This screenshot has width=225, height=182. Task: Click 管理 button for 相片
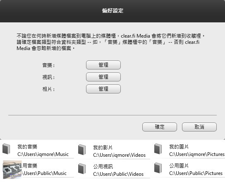pos(103,89)
